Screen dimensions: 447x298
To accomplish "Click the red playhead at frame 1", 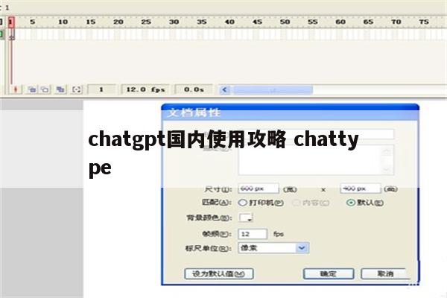I will click(11, 22).
